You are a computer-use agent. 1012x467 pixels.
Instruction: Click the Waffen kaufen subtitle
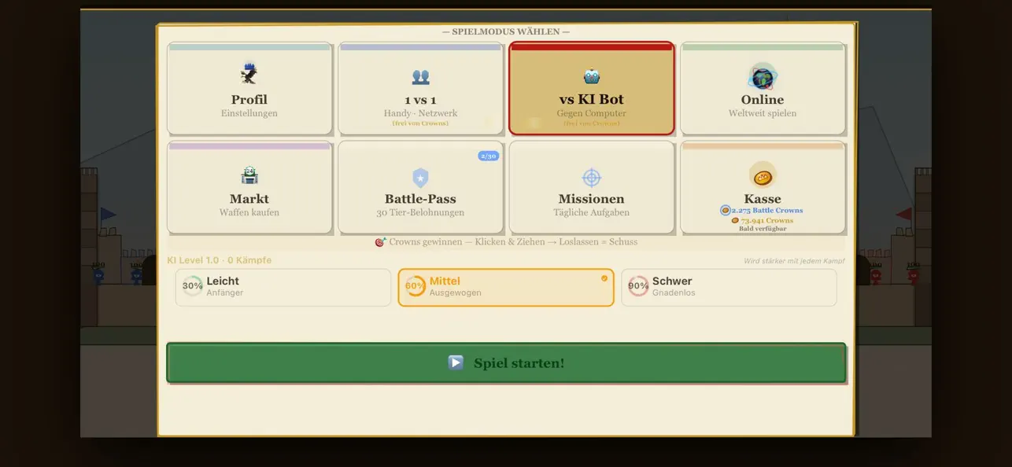(x=249, y=212)
